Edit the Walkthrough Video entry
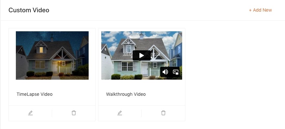 coord(120,113)
